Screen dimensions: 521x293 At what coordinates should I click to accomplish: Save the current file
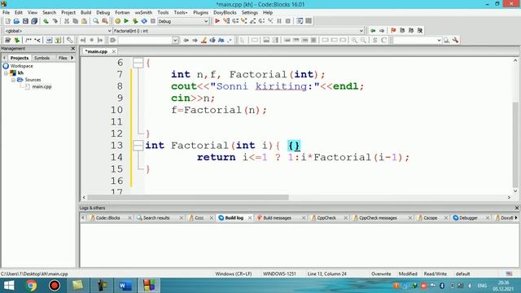(x=25, y=21)
